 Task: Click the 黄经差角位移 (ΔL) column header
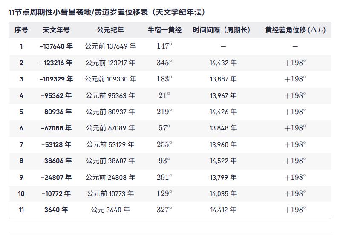[295, 30]
